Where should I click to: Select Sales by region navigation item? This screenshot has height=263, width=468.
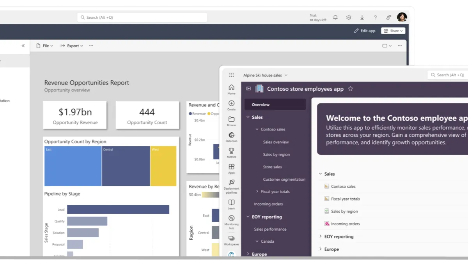click(x=277, y=155)
